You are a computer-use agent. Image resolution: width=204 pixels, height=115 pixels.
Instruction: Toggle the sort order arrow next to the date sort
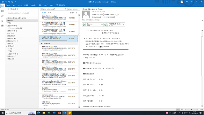[x=76, y=13]
